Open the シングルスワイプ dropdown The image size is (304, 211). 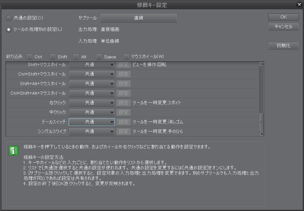pyautogui.click(x=91, y=131)
